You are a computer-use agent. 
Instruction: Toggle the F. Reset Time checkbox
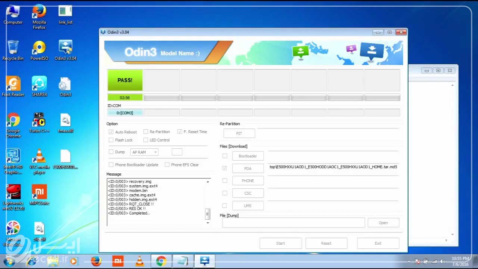(180, 132)
